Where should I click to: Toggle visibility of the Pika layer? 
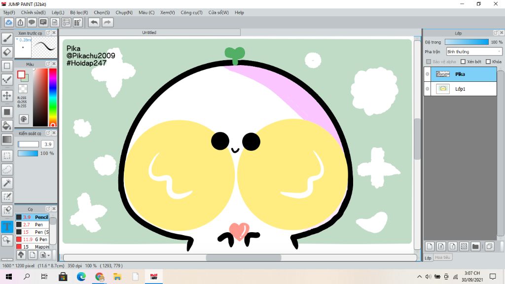coord(428,74)
